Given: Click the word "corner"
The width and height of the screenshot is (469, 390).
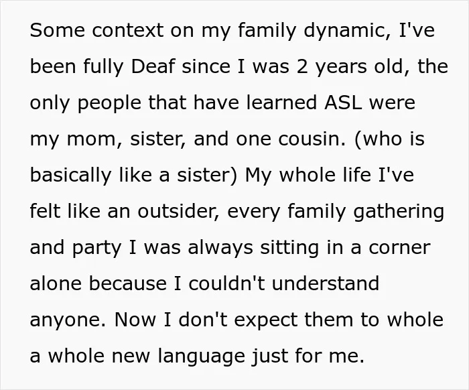Looking at the screenshot, I should click(x=399, y=248).
